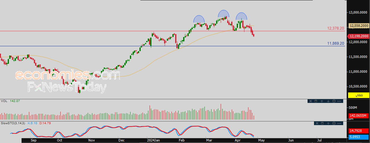Click the Sep date axis label
The height and width of the screenshot is (143, 370).
tap(34, 140)
